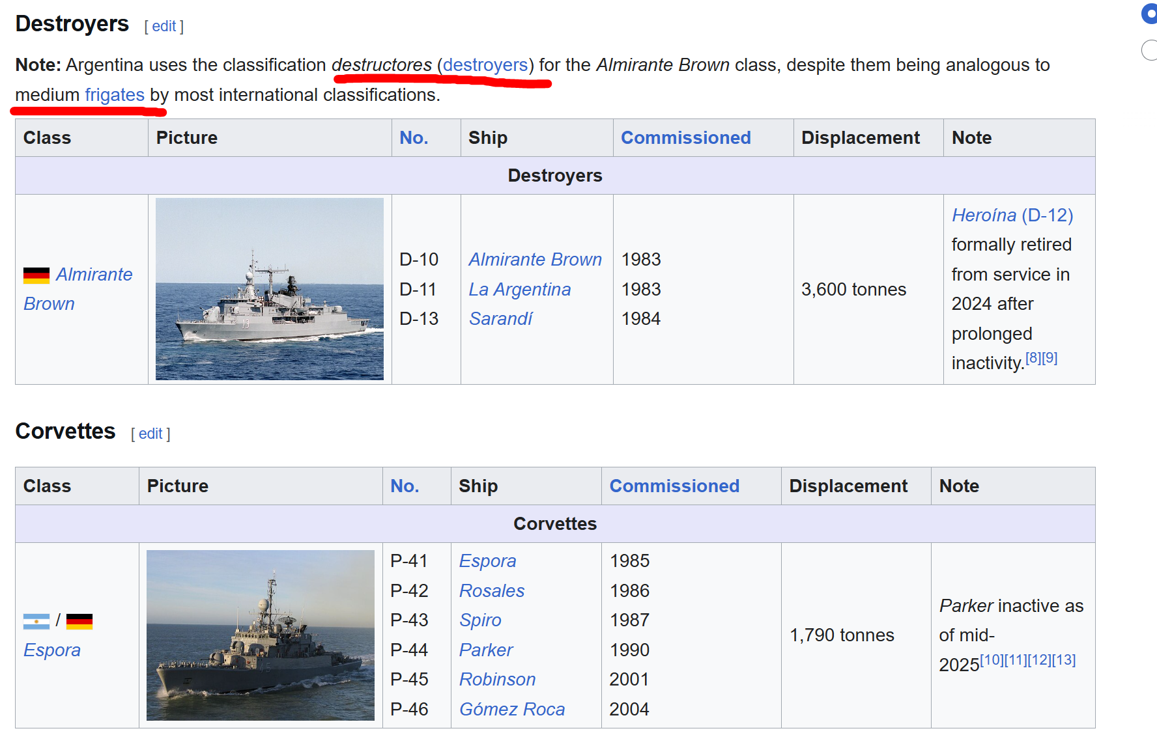
Task: Click '1984' commissioned year for Sarandí
Action: 641,319
